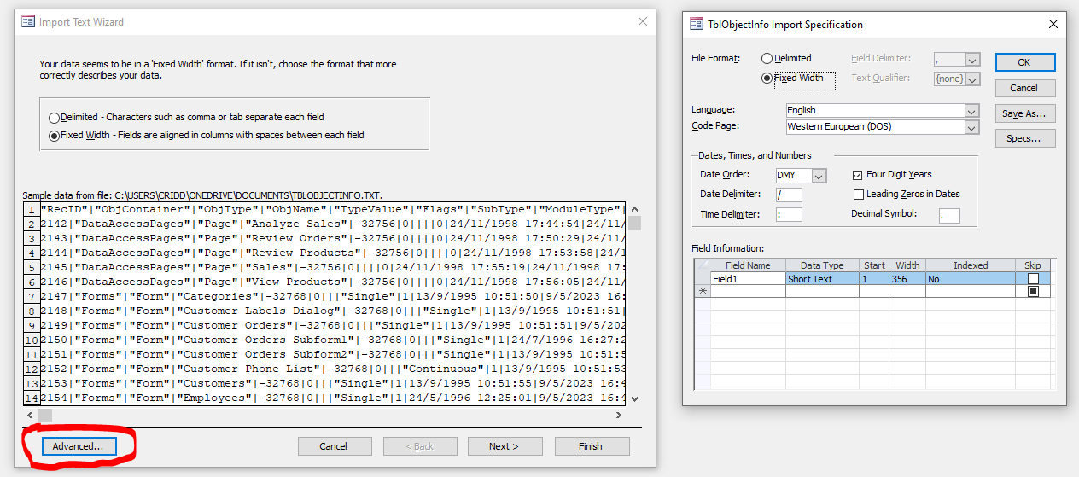Click the Import Text Wizard title bar icon

tap(28, 22)
